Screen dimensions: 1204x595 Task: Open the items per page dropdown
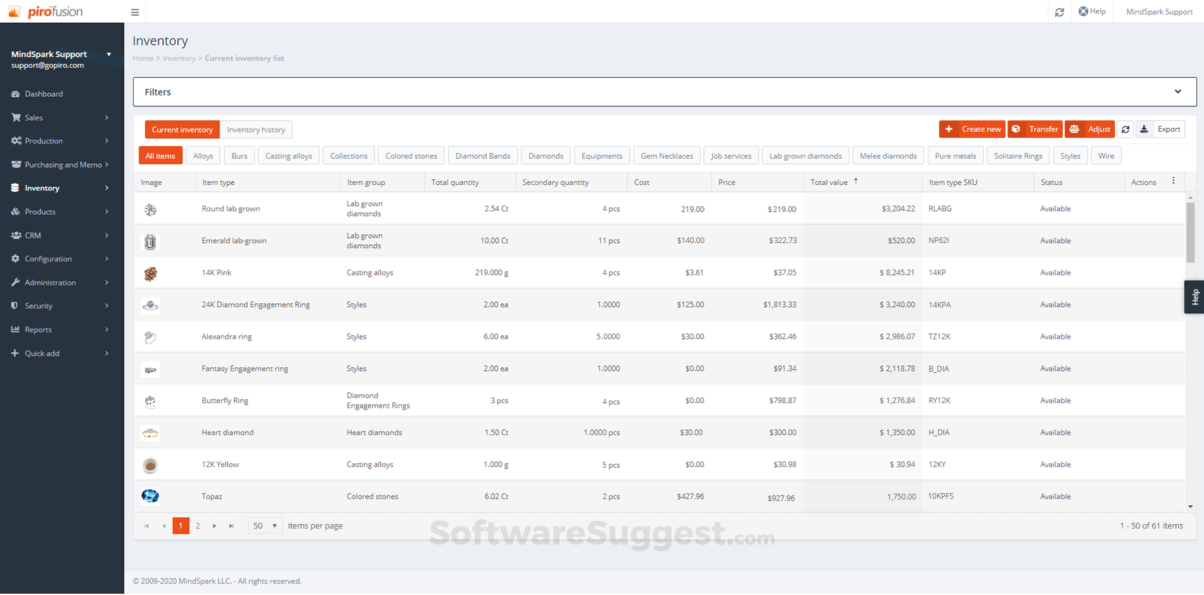tap(265, 525)
